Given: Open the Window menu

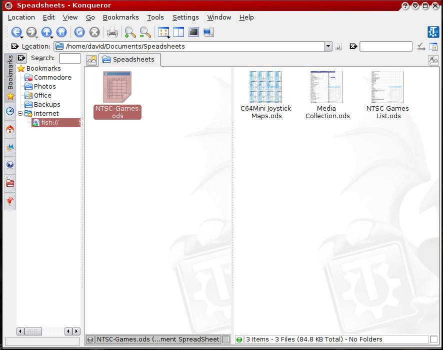Looking at the screenshot, I should tap(219, 17).
